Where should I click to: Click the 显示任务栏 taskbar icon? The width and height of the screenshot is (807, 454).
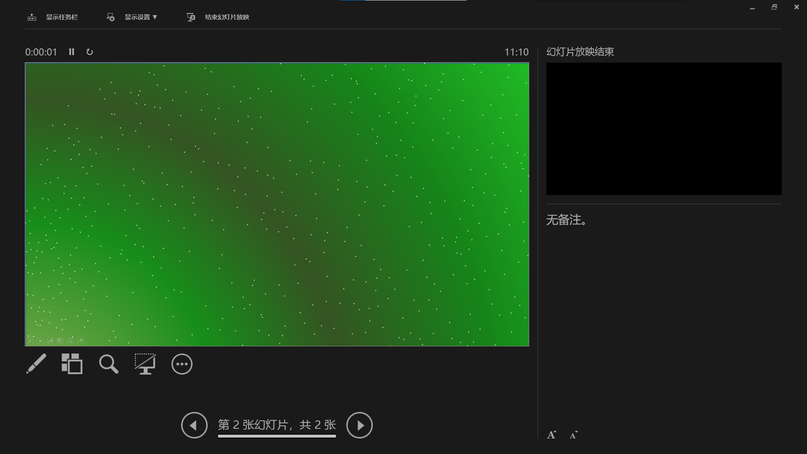(x=32, y=17)
